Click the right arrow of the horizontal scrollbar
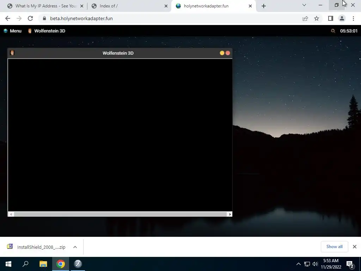Screen dimensions: 361x271 click(230, 214)
